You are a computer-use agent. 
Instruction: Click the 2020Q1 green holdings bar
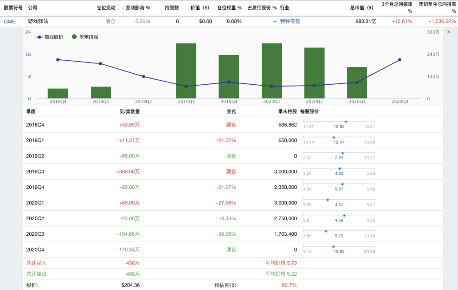pyautogui.click(x=272, y=71)
